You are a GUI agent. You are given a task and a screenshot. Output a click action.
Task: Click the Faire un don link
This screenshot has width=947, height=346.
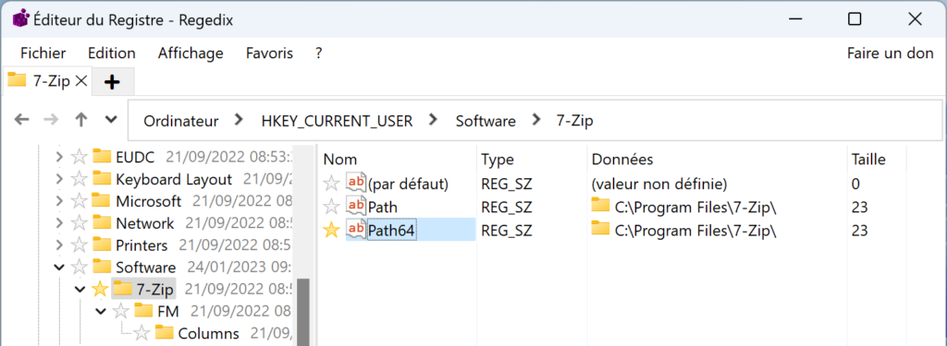[891, 53]
